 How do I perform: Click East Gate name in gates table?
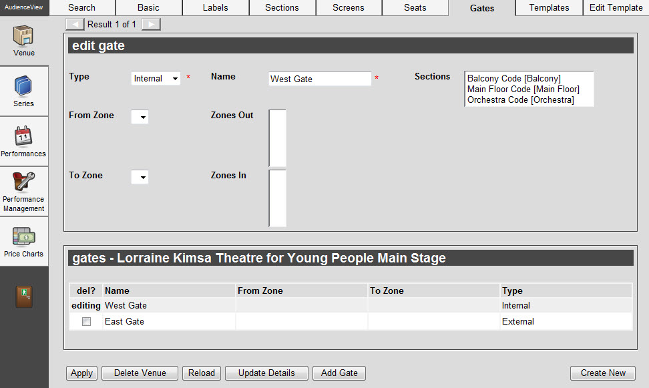click(124, 321)
